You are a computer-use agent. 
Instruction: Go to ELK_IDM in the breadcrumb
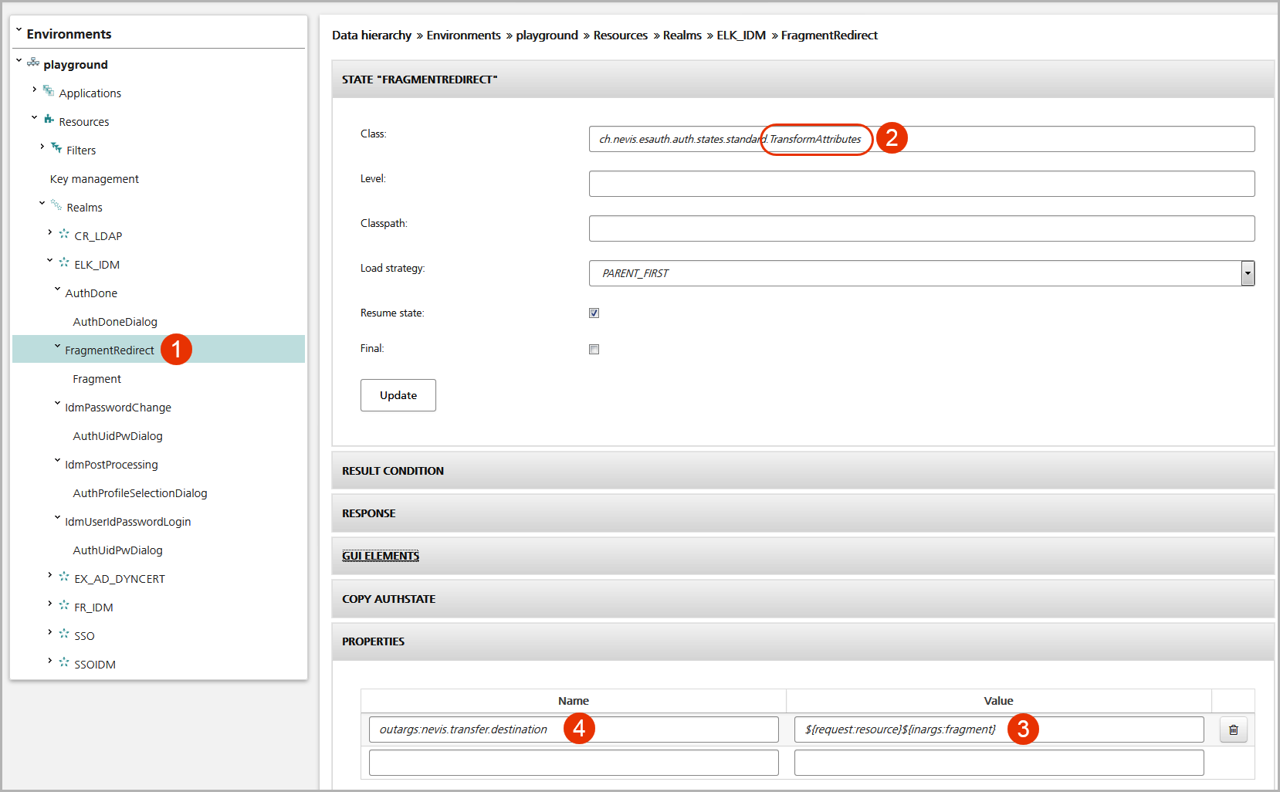(741, 35)
